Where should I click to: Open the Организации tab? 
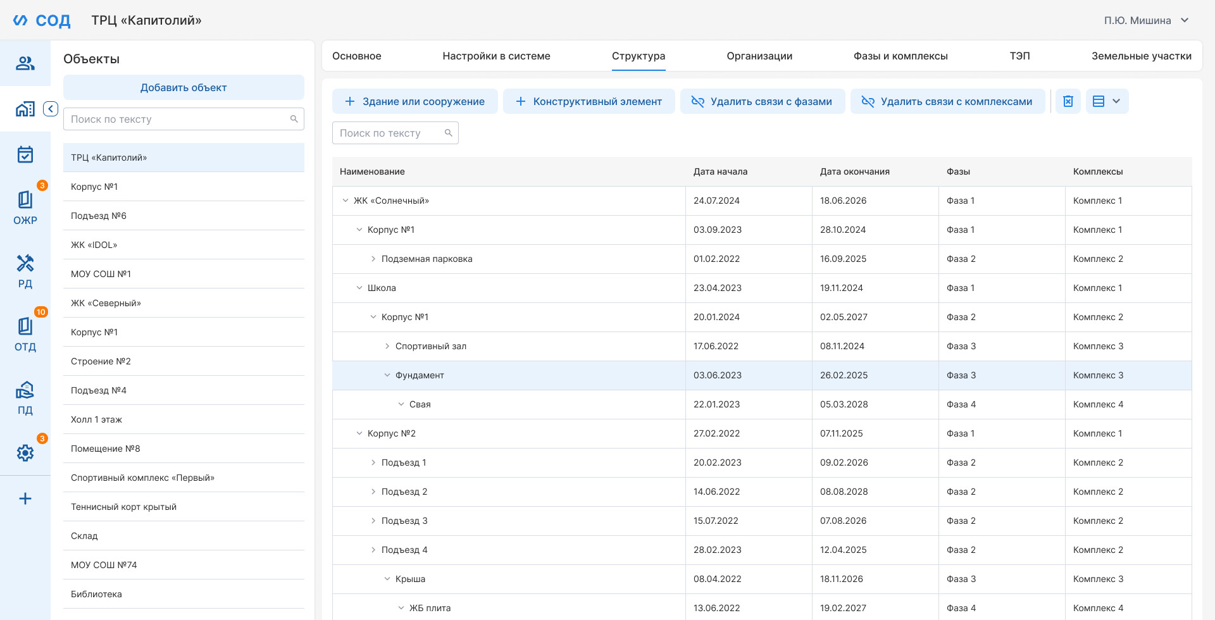tap(759, 56)
